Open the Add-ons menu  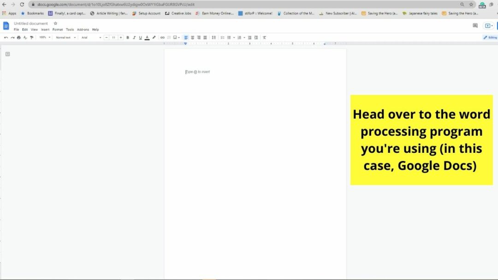[83, 29]
